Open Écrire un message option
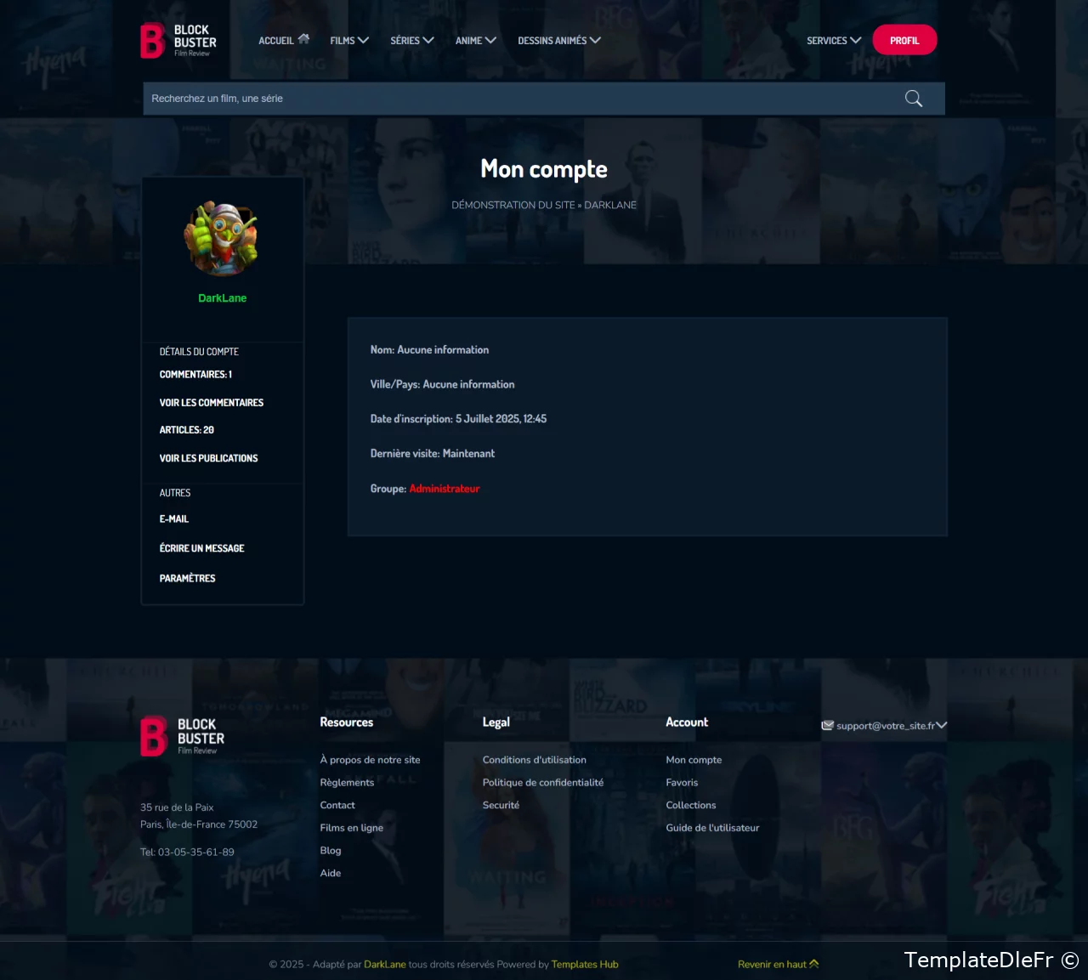Image resolution: width=1088 pixels, height=980 pixels. [202, 548]
